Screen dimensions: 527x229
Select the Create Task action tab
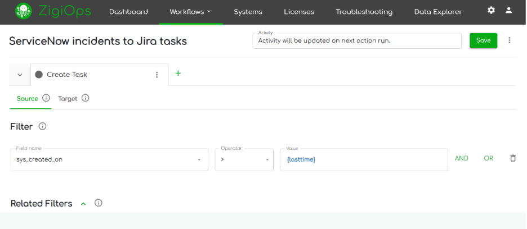click(100, 75)
